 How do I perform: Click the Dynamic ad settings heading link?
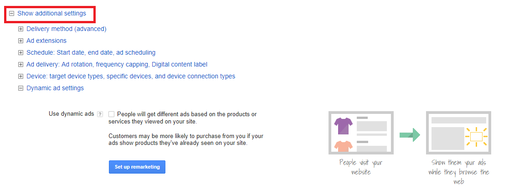pyautogui.click(x=55, y=88)
